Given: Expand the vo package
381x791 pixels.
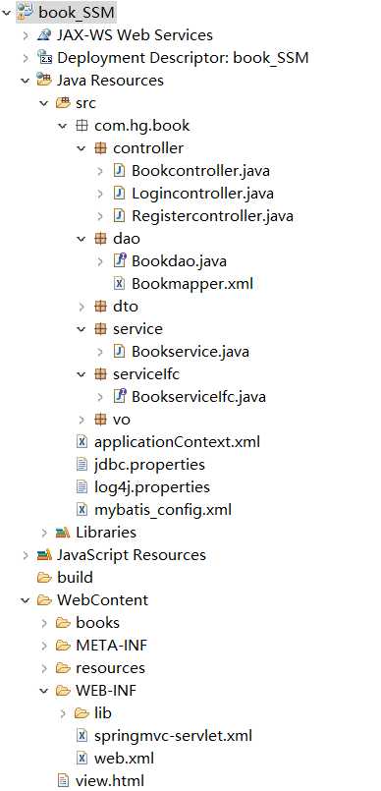Looking at the screenshot, I should [82, 420].
